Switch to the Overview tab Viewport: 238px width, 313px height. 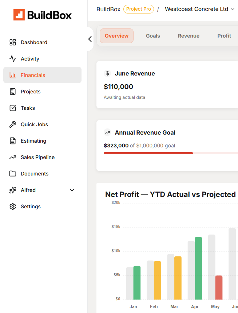pos(117,36)
